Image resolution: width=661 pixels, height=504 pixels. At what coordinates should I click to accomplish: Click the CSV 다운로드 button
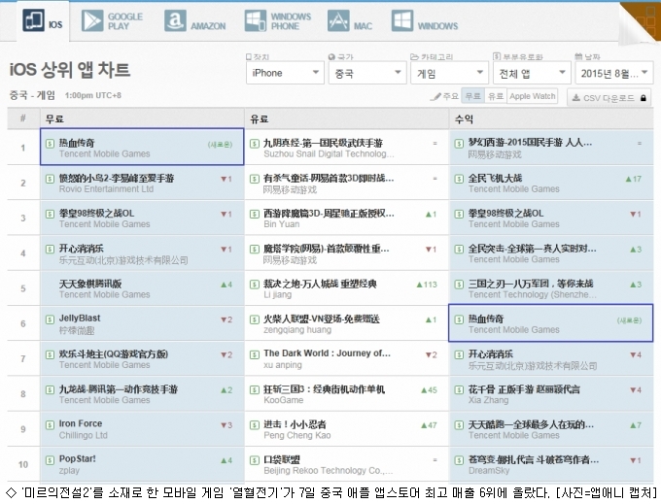coord(609,98)
